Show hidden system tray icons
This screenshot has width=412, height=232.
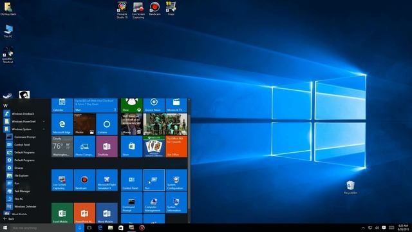[363, 227]
